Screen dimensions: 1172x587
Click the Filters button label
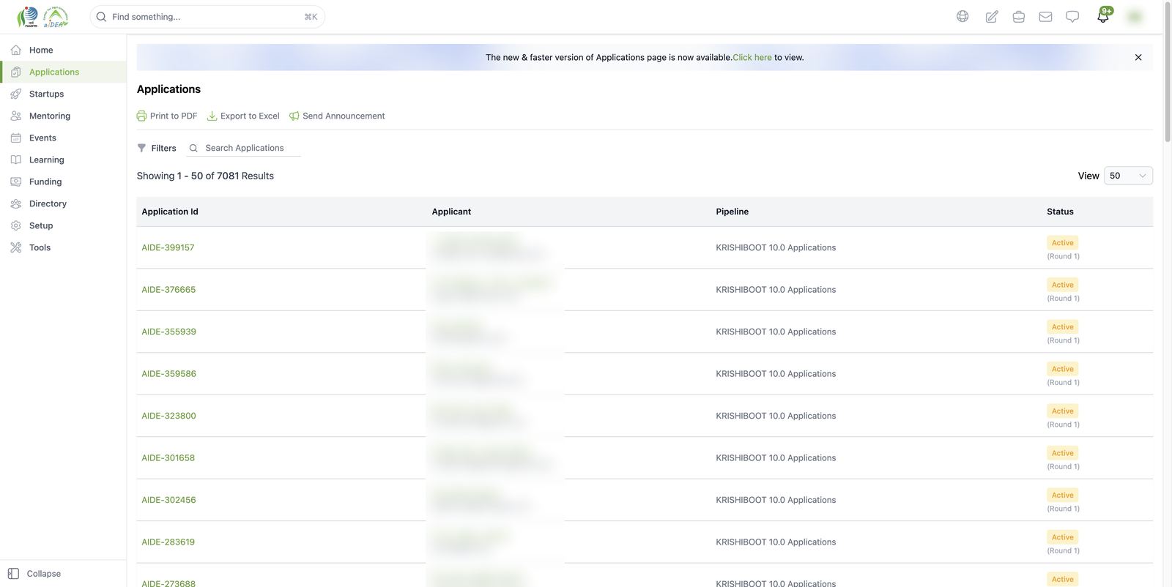(163, 148)
